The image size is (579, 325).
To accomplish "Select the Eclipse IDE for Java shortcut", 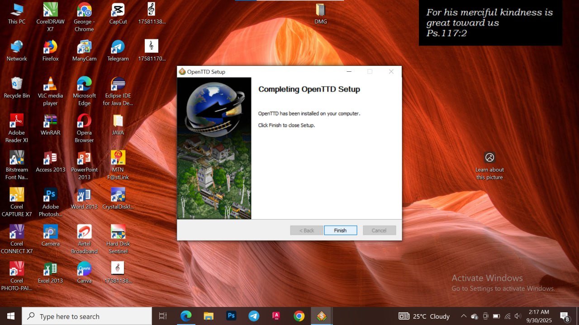I will 118,91.
